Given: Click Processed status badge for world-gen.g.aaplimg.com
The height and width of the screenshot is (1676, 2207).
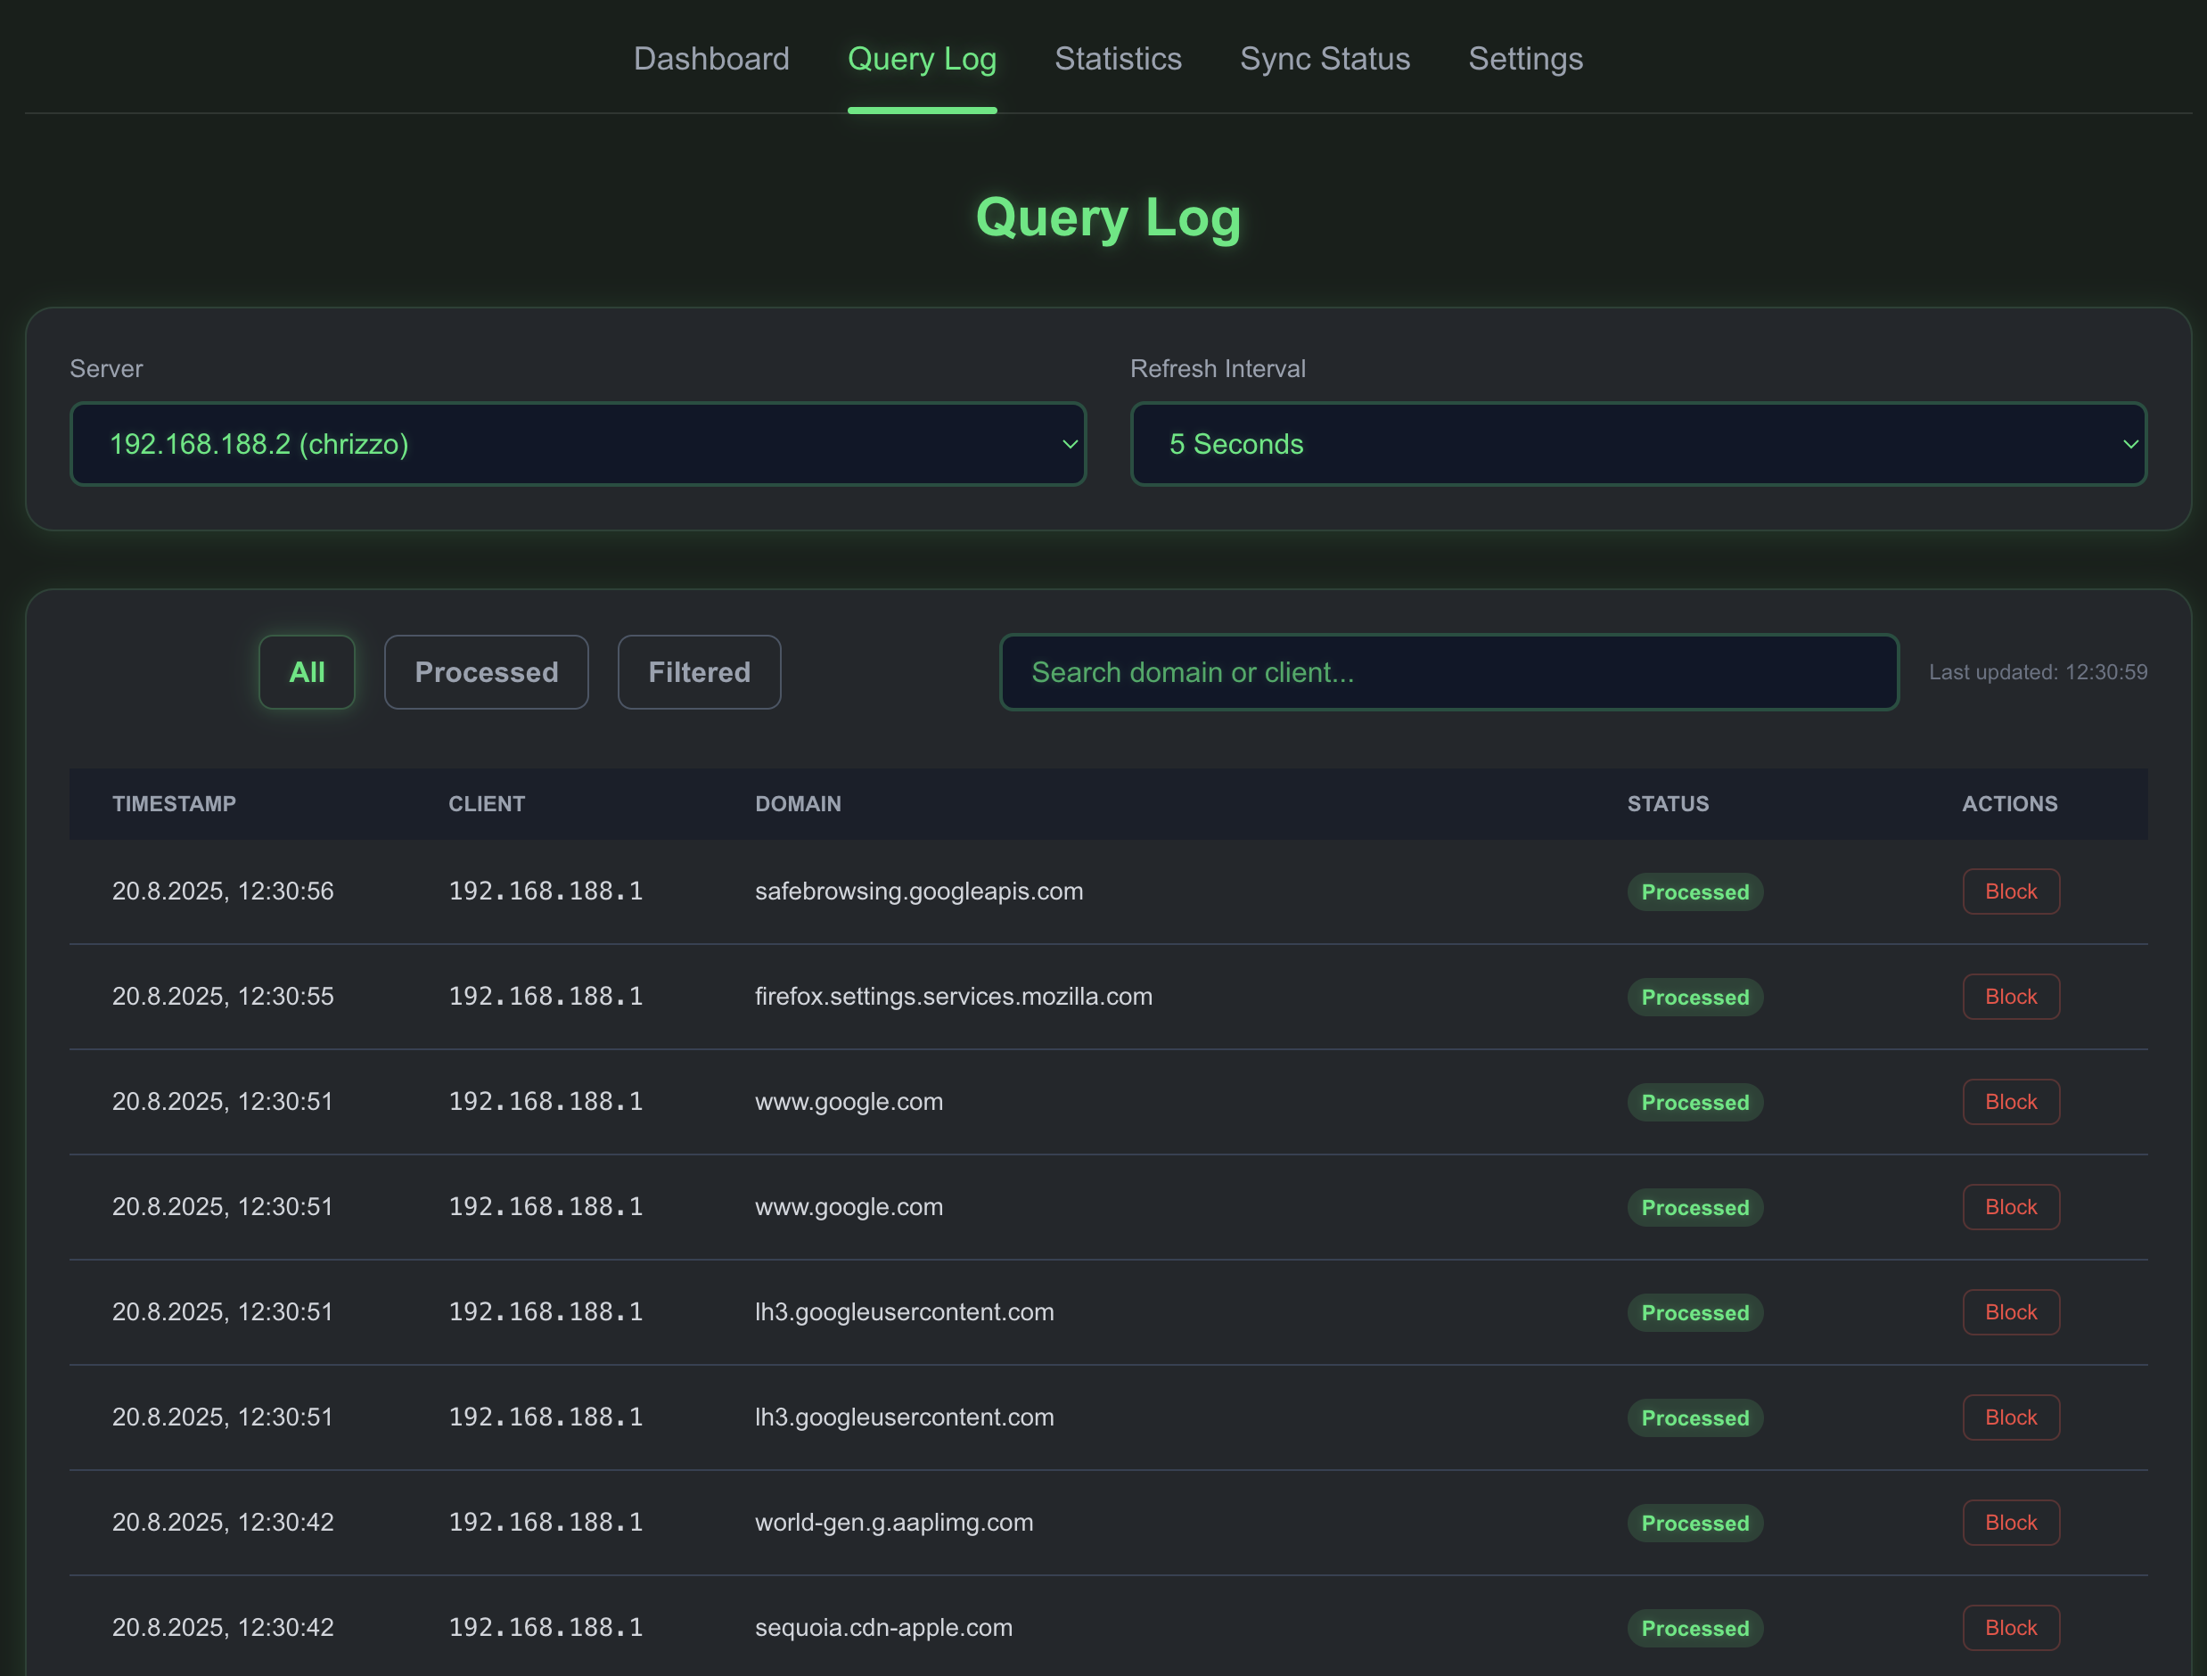Looking at the screenshot, I should pyautogui.click(x=1695, y=1524).
